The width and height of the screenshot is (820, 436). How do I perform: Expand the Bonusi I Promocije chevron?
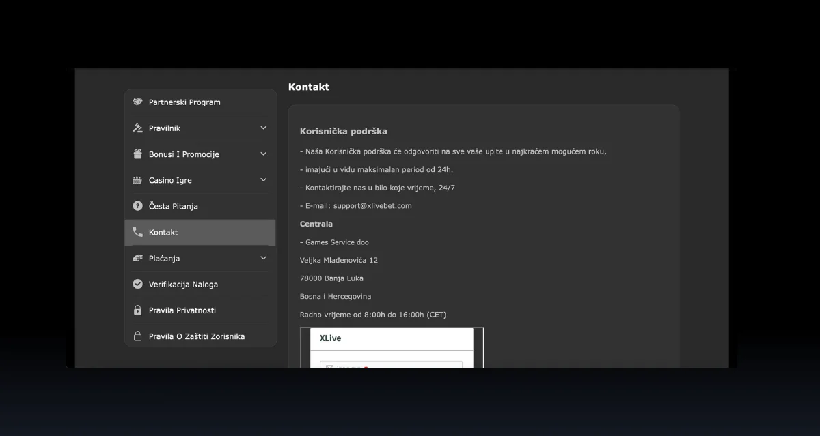pyautogui.click(x=264, y=154)
